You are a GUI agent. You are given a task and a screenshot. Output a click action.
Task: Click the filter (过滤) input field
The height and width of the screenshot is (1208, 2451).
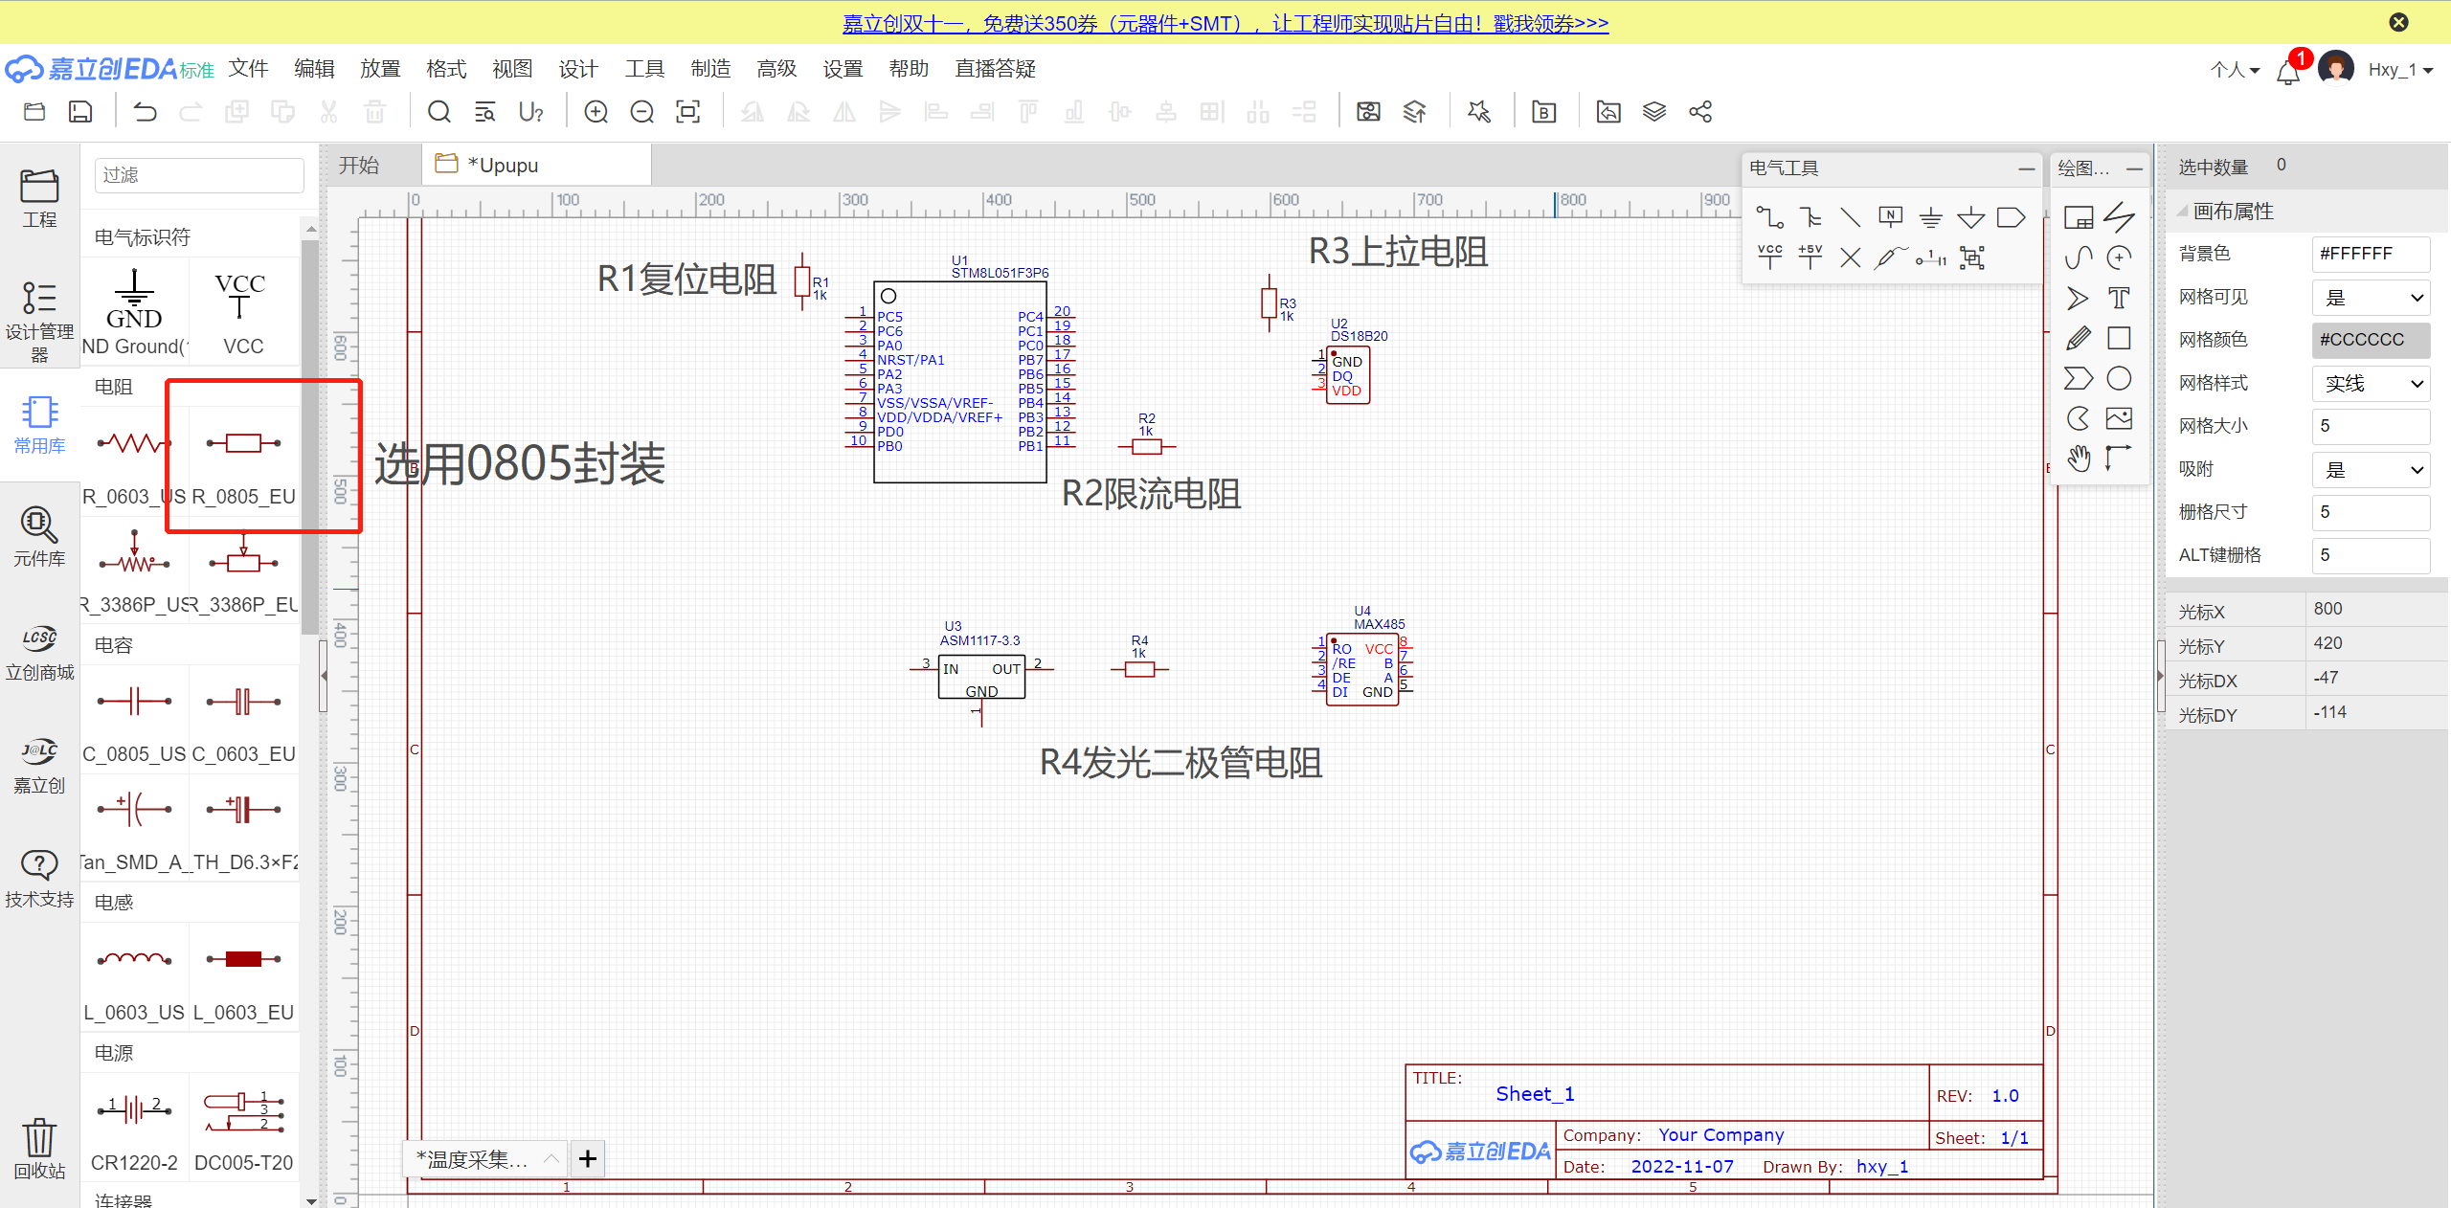[199, 175]
